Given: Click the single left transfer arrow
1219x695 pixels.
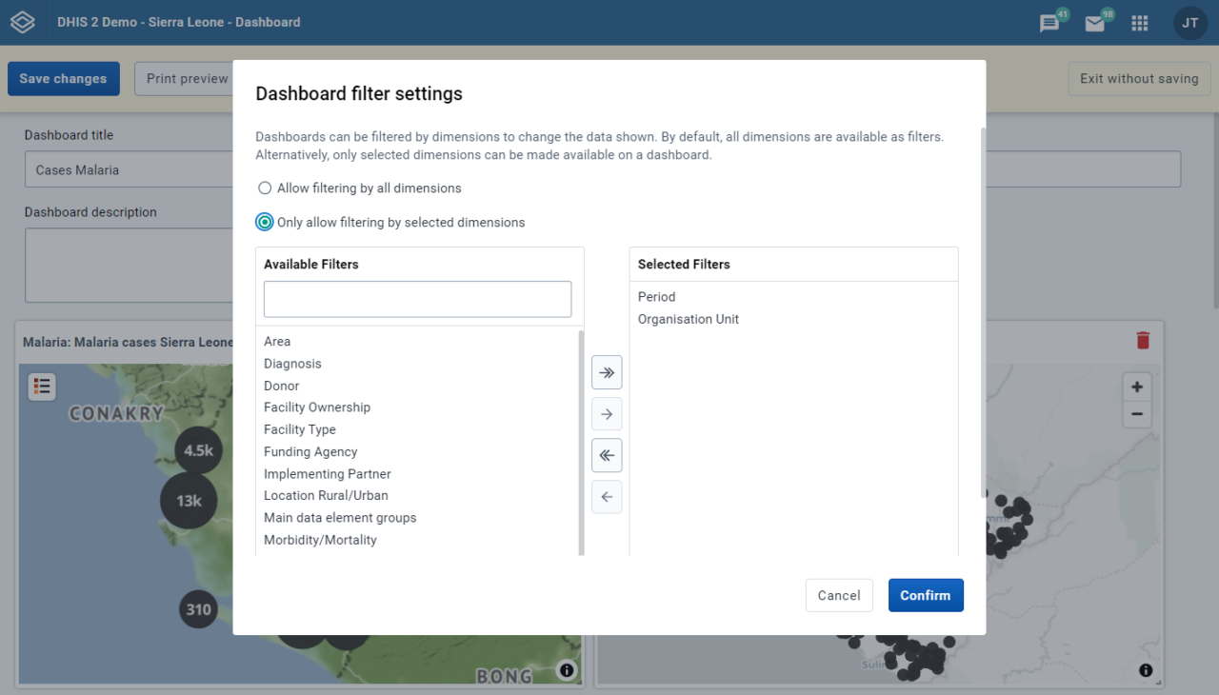Looking at the screenshot, I should [x=607, y=496].
